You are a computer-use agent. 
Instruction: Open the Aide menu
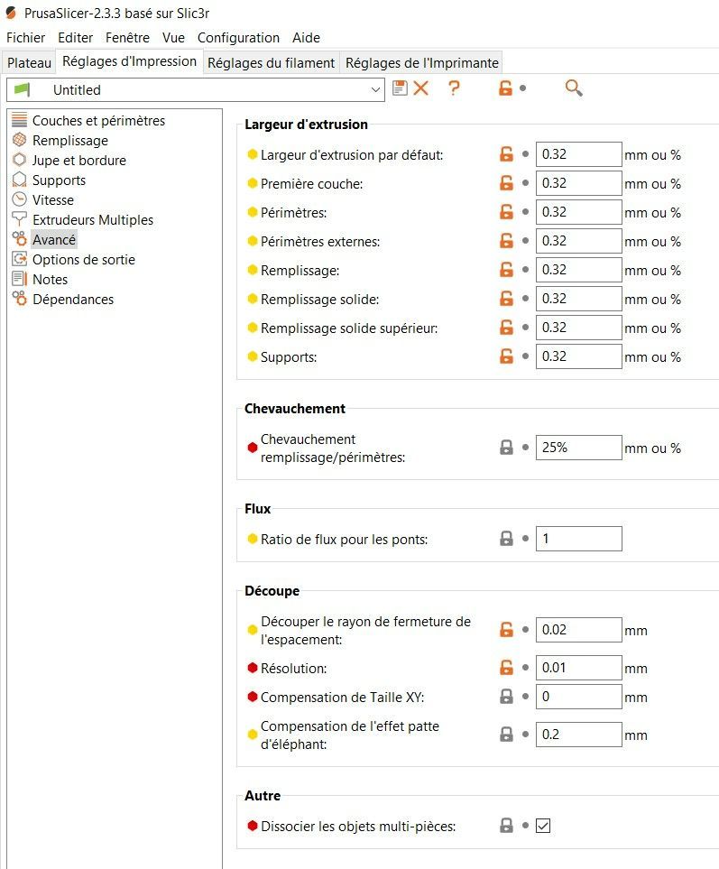[307, 38]
